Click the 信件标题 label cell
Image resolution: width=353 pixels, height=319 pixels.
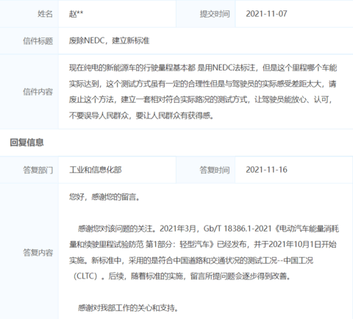29,40
